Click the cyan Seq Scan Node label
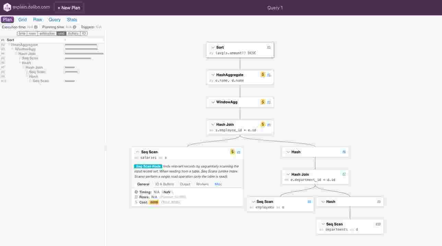The image size is (442, 246). 148,166
